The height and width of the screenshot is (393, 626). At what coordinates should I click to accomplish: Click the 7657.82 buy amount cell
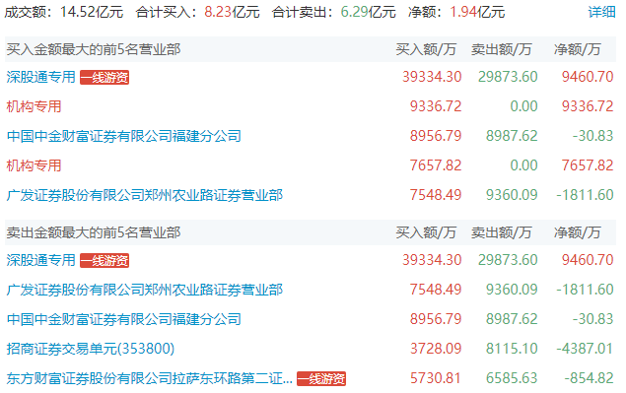point(436,165)
